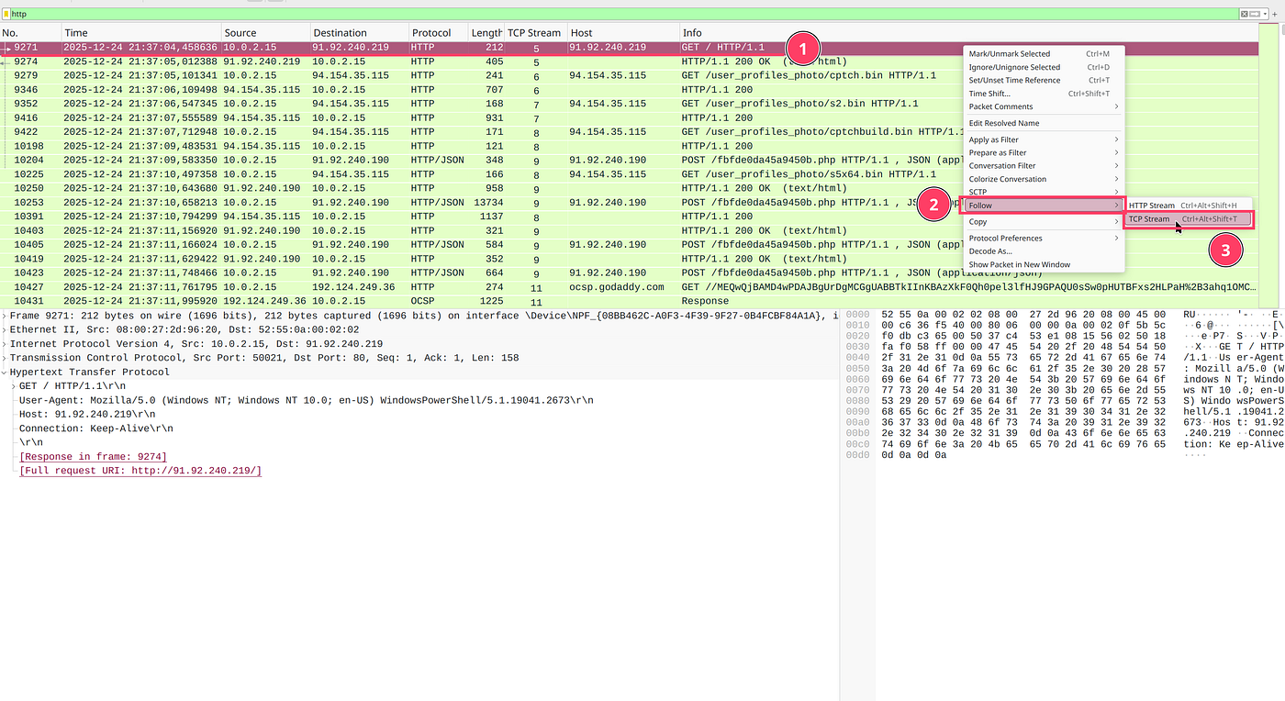Expand Transmission Control Protocol node
Screen dimensions: 1285x701
tap(5, 358)
